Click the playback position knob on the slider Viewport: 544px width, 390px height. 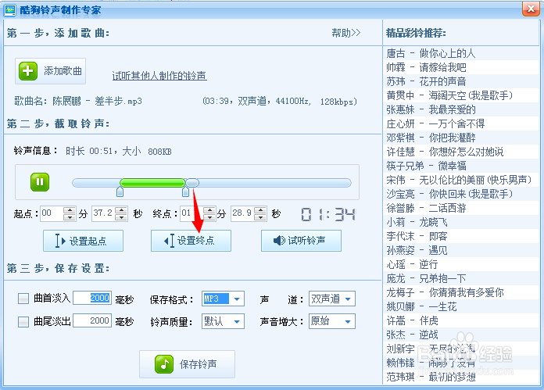[192, 183]
